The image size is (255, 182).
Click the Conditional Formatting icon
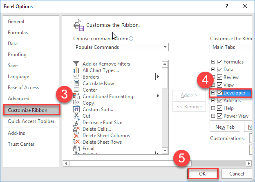[76, 96]
